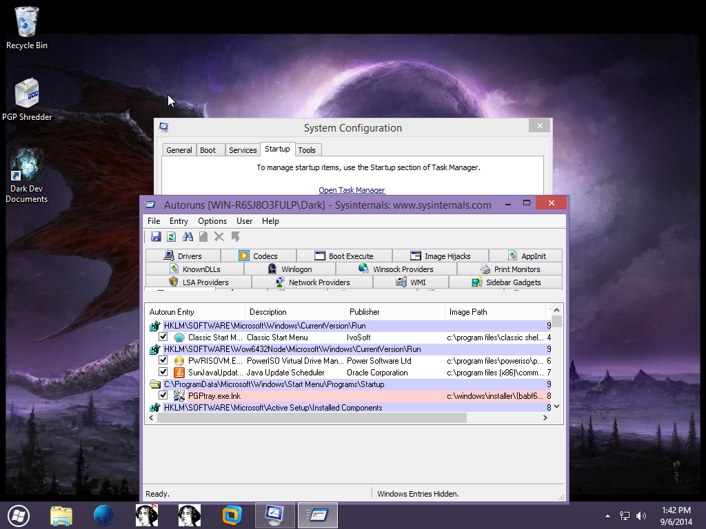Image resolution: width=706 pixels, height=529 pixels.
Task: Sort by the Publisher column header
Action: (395, 312)
